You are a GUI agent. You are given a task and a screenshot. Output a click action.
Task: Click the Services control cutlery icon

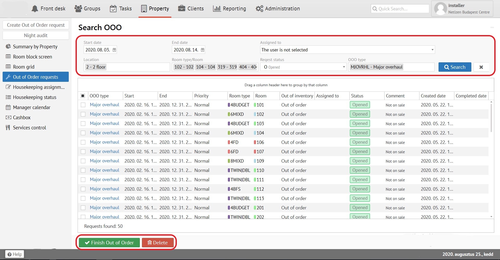click(x=8, y=128)
